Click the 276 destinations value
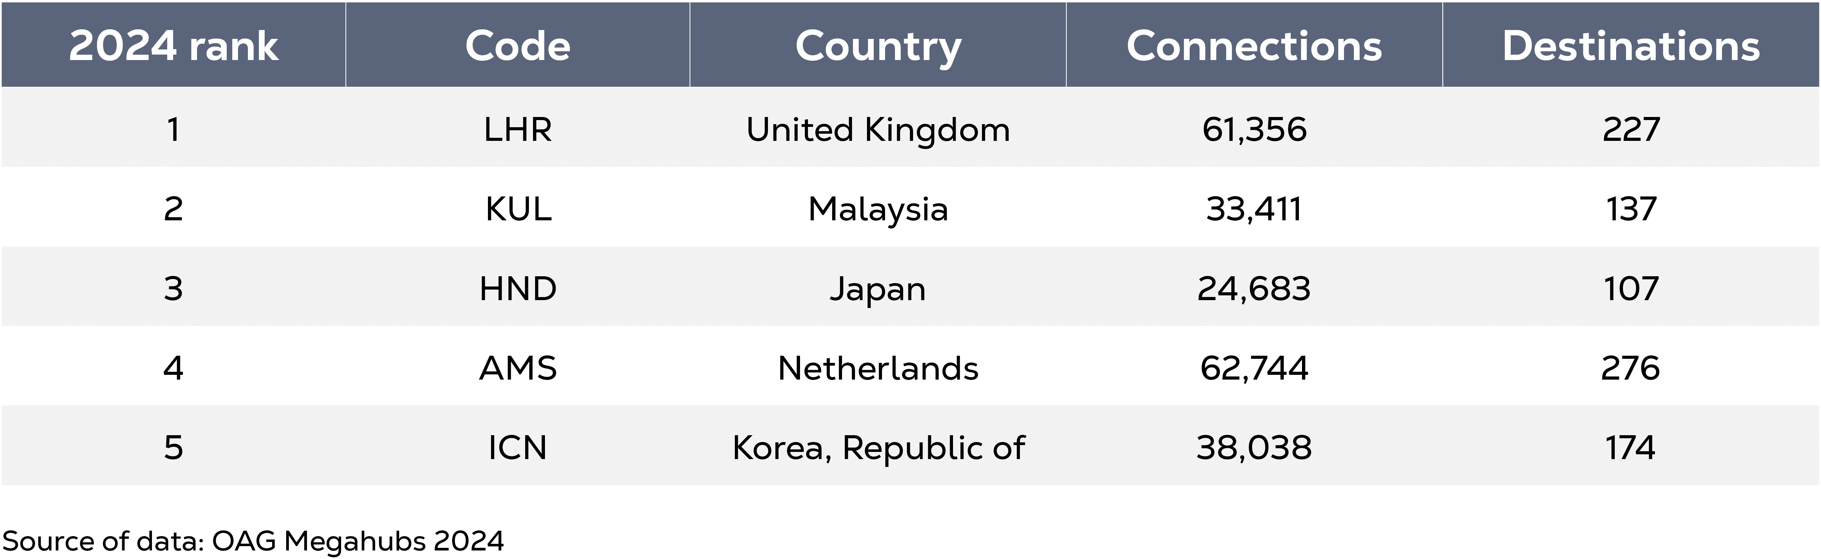Image resolution: width=1821 pixels, height=559 pixels. [1631, 368]
